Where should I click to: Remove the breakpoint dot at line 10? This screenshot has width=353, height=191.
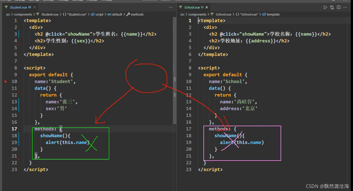(x=5, y=81)
